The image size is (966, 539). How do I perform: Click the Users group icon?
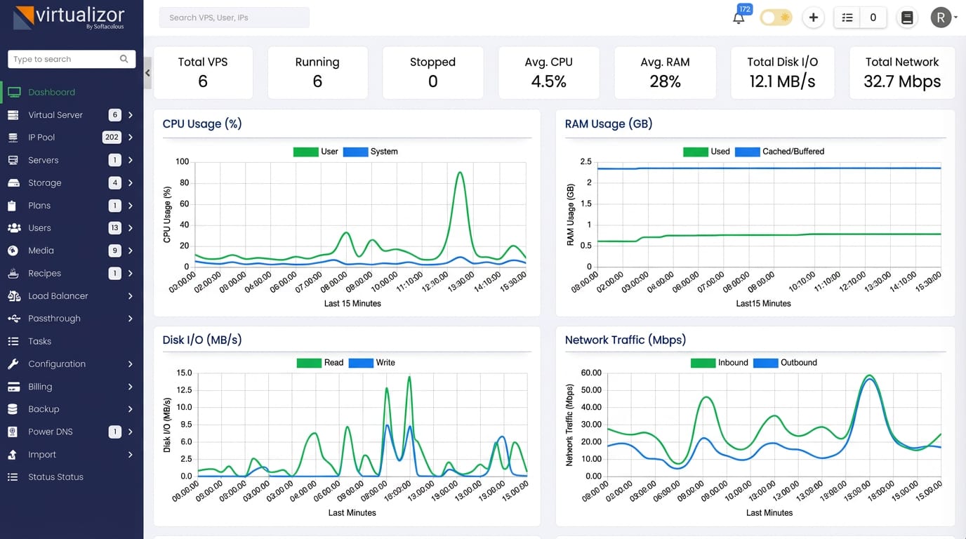point(14,228)
